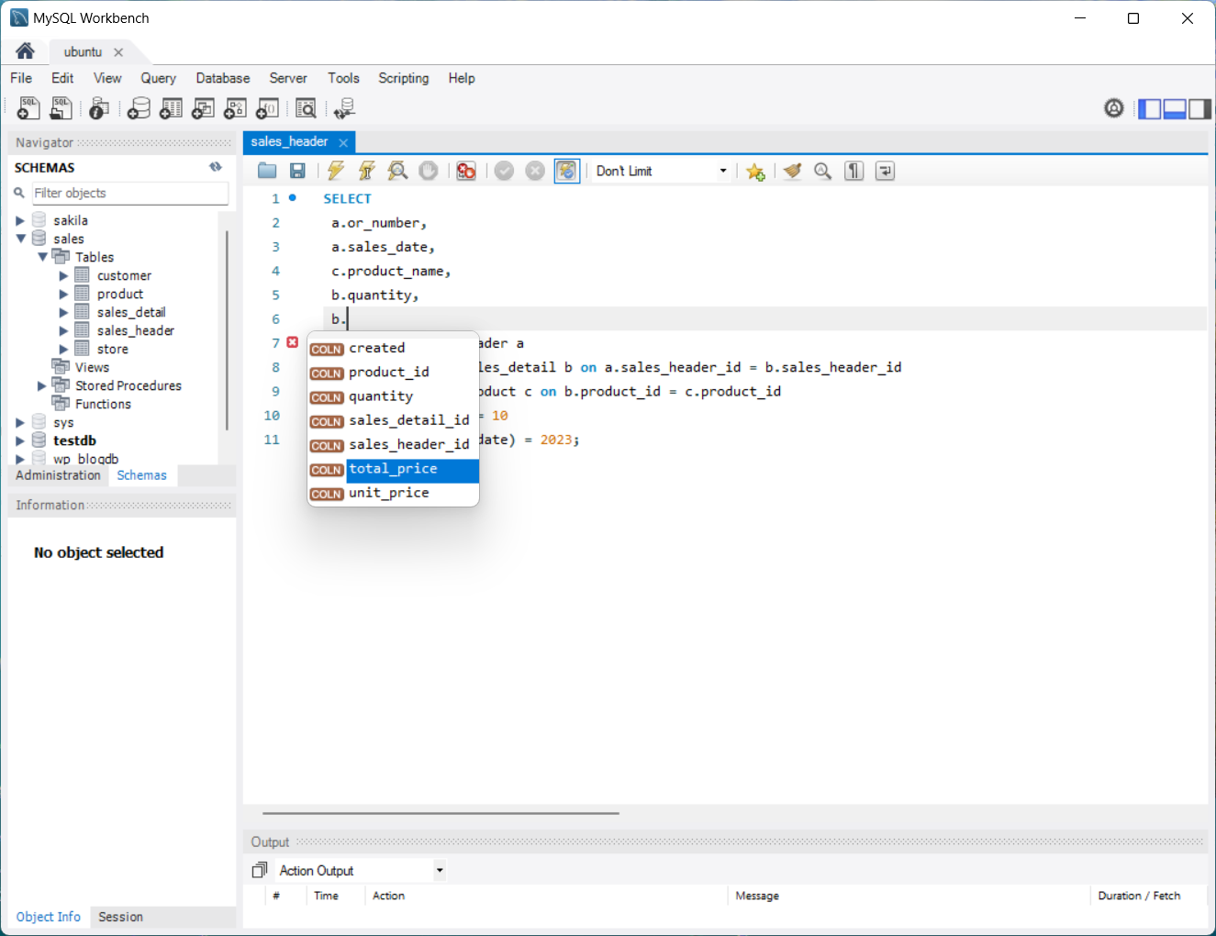
Task: Open the preferences gear icon at top right
Action: point(1113,108)
